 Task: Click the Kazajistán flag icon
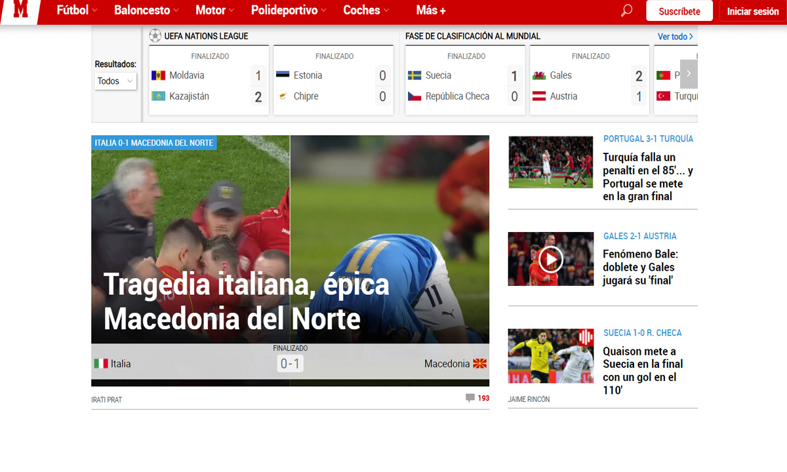click(158, 96)
